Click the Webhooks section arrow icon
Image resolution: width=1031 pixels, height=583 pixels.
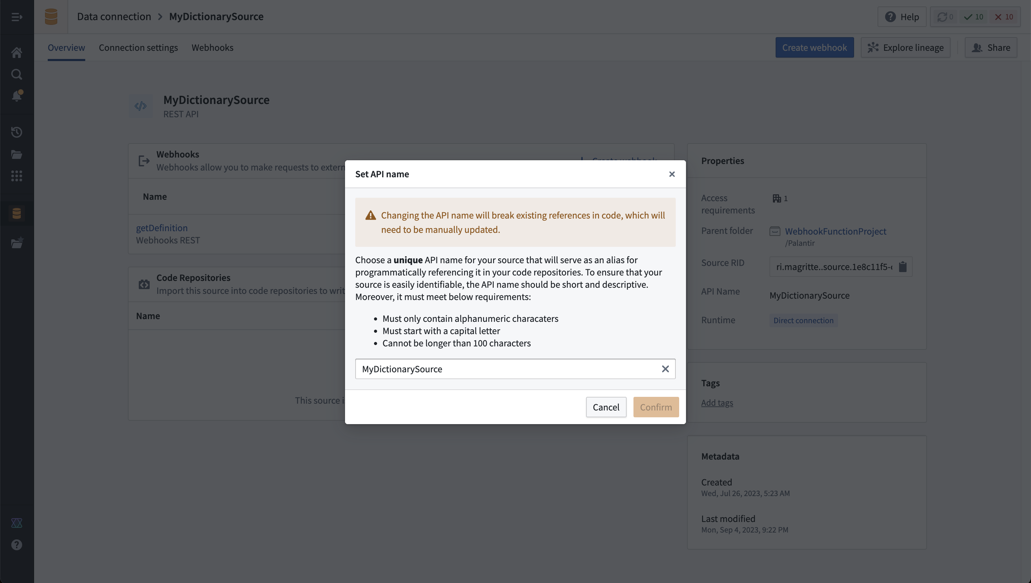coord(144,161)
